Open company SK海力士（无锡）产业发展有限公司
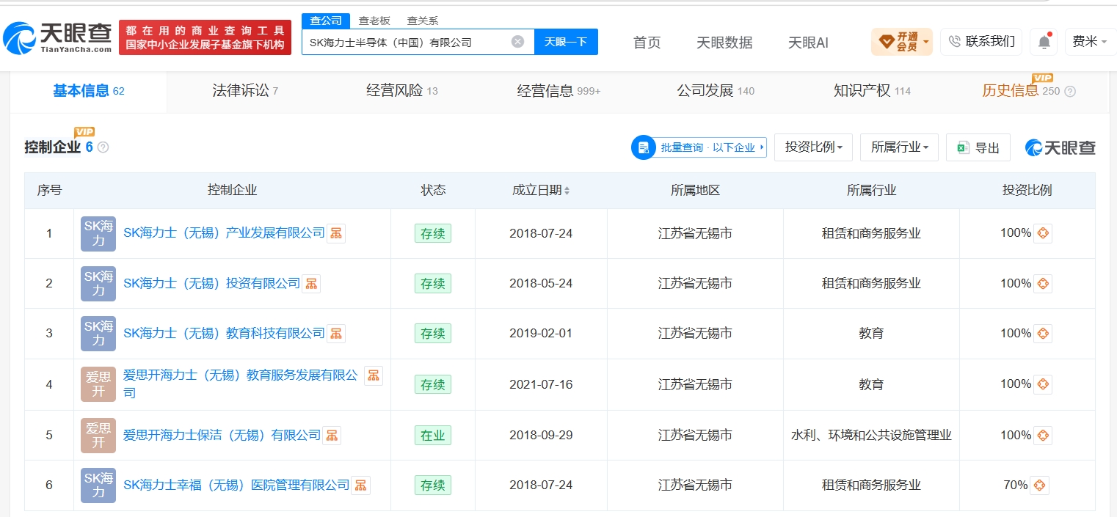The height and width of the screenshot is (517, 1117). tap(224, 233)
